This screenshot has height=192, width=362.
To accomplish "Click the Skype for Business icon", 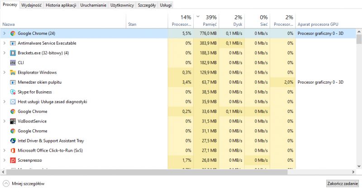I will click(x=13, y=92).
